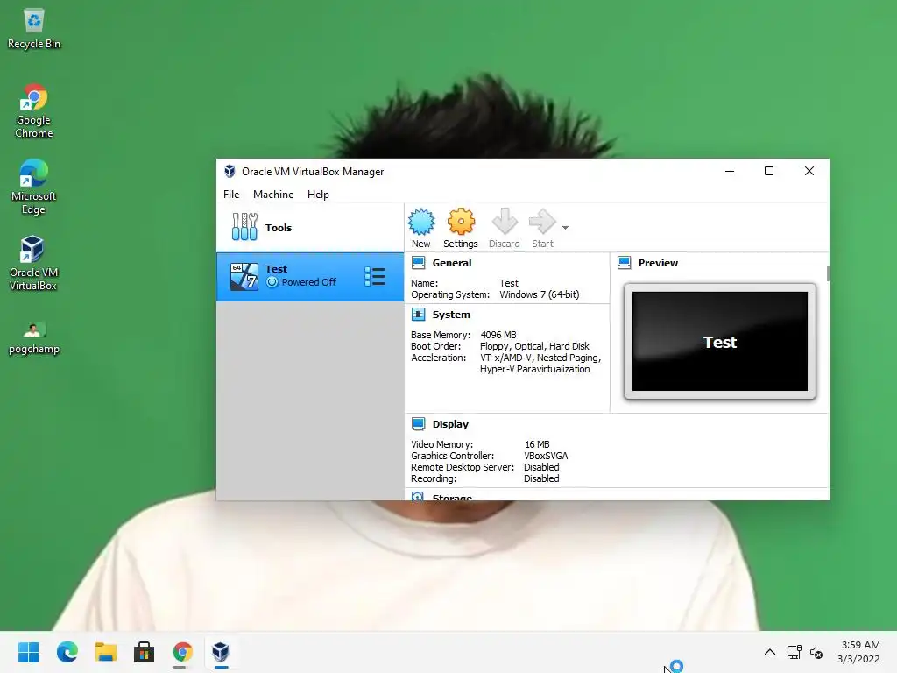Image resolution: width=897 pixels, height=673 pixels.
Task: Click the '4096 MB' base memory value
Action: [x=498, y=335]
